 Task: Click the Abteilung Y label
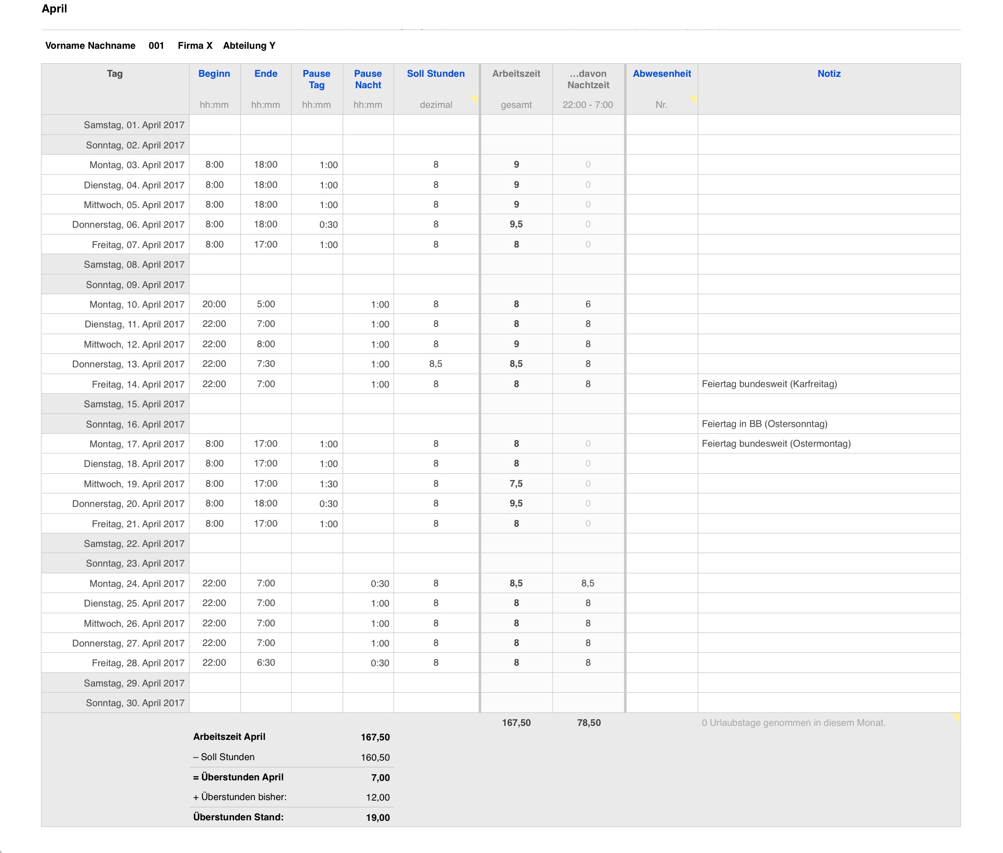tap(249, 46)
